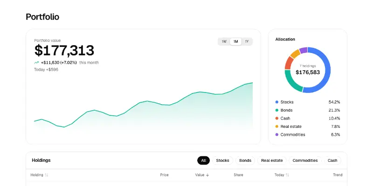Filter holdings by Stocks
Viewport: 373px width, 186px height.
(x=222, y=160)
